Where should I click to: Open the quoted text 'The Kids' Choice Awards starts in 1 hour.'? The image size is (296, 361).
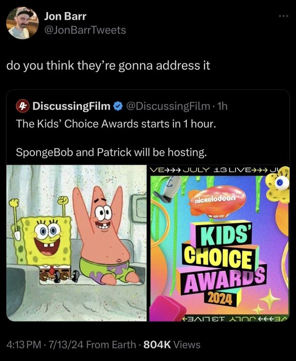click(x=116, y=124)
